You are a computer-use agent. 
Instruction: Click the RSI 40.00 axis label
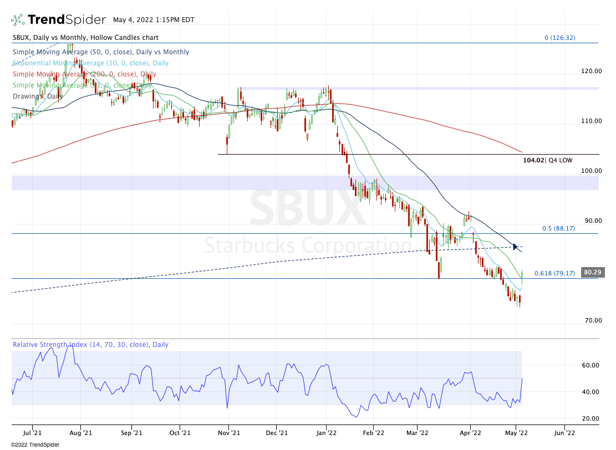pos(590,392)
